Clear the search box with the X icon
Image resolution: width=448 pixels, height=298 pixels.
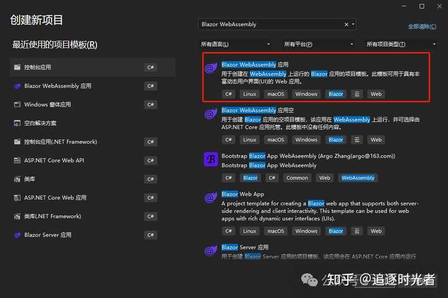click(x=347, y=24)
